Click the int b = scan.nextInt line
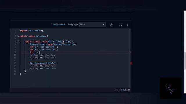Viewport: 186px width, 104px height. coord(44,50)
